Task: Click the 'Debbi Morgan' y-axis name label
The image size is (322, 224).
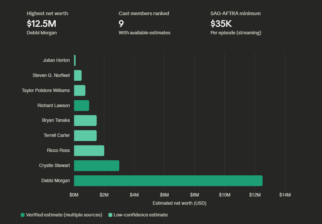Action: (x=56, y=181)
